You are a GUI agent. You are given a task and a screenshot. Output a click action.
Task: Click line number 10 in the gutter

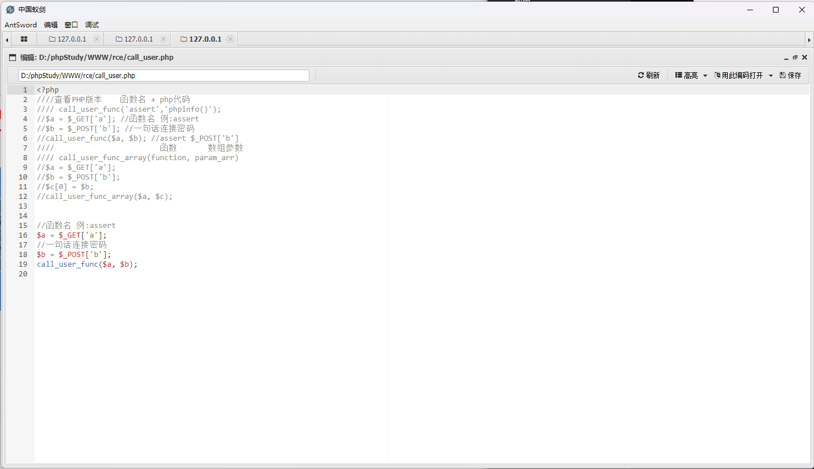(23, 177)
